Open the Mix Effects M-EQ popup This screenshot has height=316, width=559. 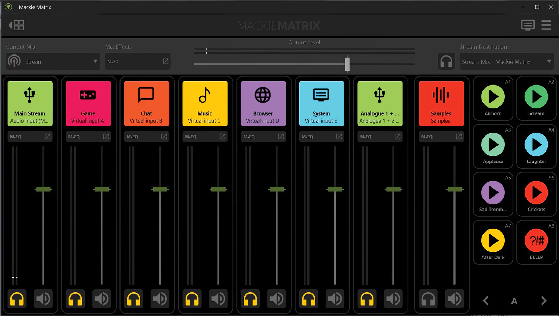(x=138, y=61)
